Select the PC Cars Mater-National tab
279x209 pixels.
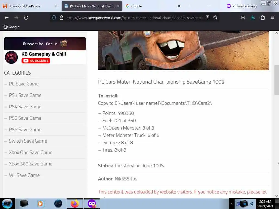pyautogui.click(x=92, y=6)
